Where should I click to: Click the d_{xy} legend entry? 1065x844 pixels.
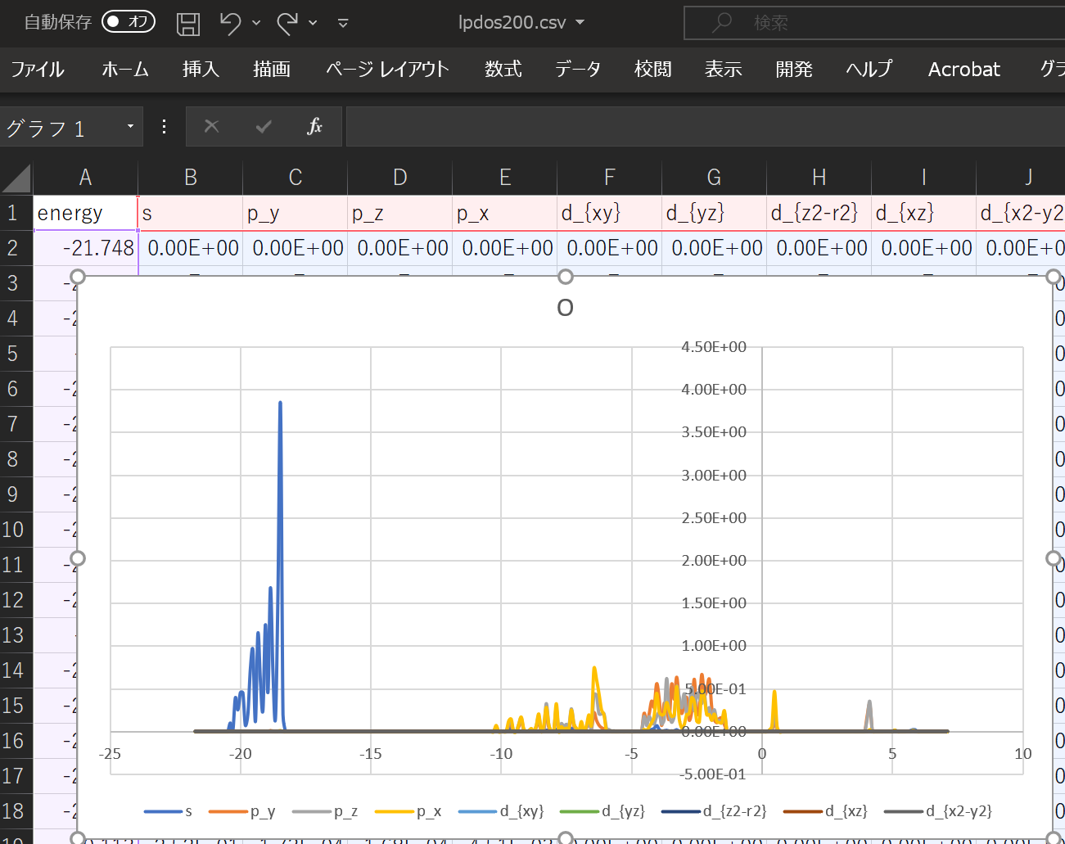coord(501,811)
